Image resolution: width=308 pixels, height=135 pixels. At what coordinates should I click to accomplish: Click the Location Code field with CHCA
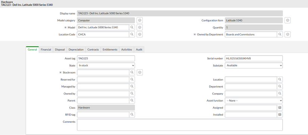click(103, 34)
